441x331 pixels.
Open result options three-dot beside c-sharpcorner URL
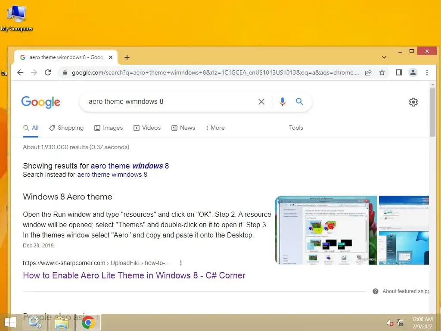(x=181, y=263)
